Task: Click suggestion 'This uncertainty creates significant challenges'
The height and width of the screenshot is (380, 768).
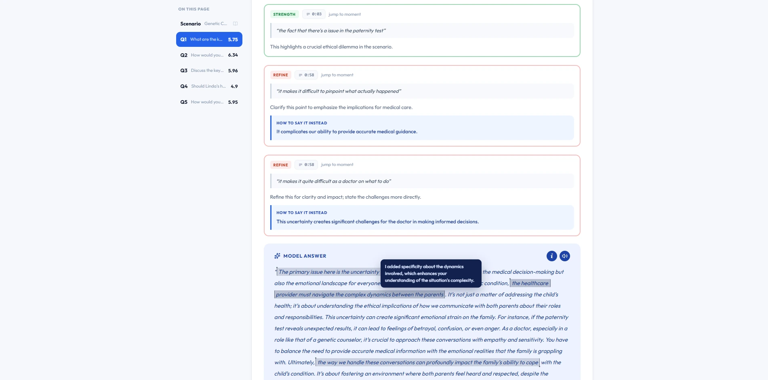Action: click(x=377, y=222)
